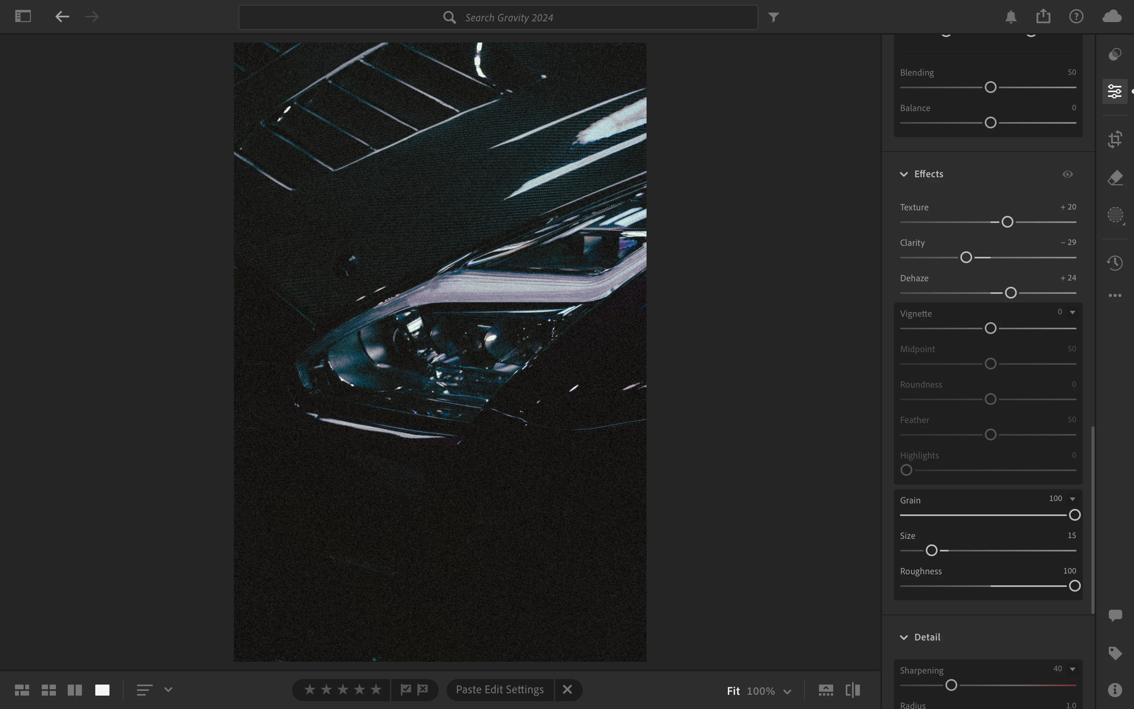The image size is (1134, 709).
Task: Click Paste Edit Settings button
Action: [500, 689]
